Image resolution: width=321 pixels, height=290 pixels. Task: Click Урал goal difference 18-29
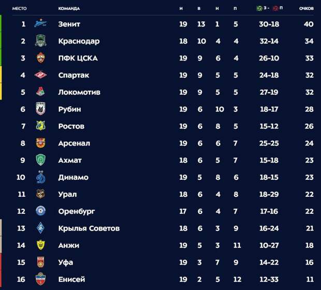[269, 194]
